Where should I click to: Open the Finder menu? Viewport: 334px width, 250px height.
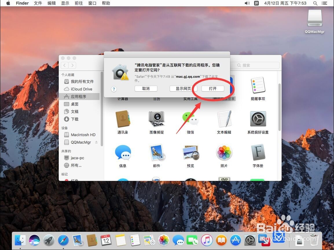pos(22,3)
